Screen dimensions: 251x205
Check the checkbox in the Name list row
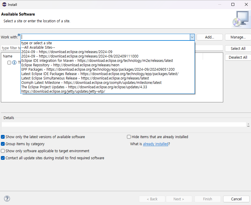(x=9, y=62)
